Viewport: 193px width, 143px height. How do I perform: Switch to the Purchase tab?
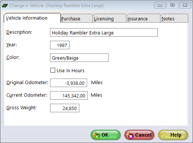(x=77, y=19)
